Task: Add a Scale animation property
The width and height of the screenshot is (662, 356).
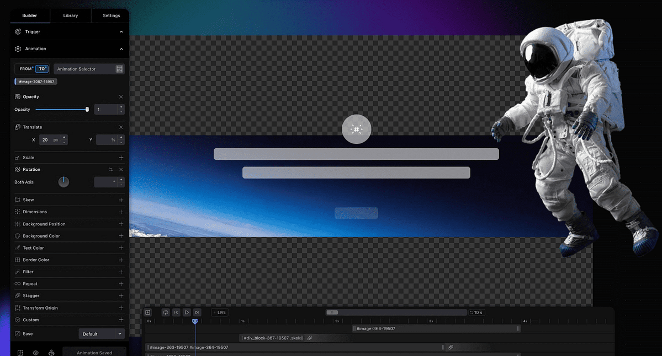Action: tap(121, 158)
